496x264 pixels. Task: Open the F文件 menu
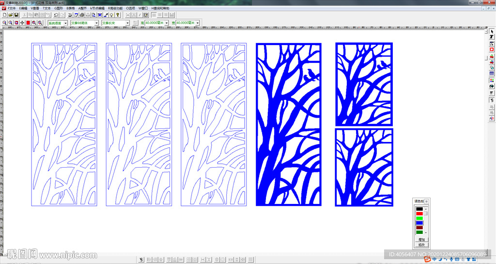click(x=12, y=8)
